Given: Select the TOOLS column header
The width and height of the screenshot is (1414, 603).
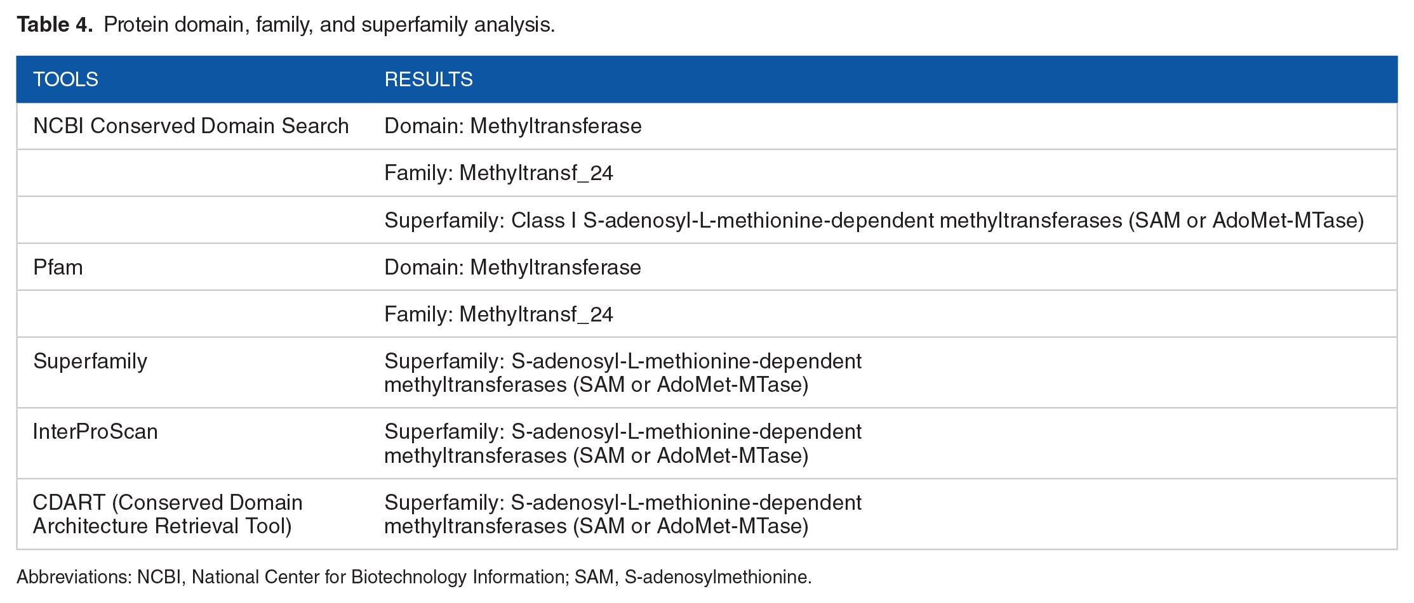Looking at the screenshot, I should coord(65,79).
